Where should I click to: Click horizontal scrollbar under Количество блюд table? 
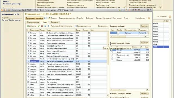coord(128,36)
